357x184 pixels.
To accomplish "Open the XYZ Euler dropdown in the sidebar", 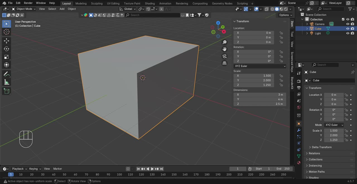I will tap(260, 66).
